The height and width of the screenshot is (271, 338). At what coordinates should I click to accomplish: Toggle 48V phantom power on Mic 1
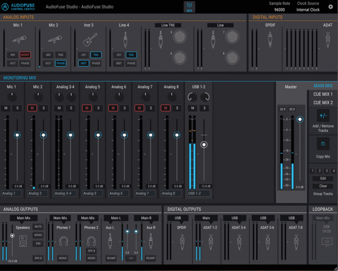pyautogui.click(x=13, y=55)
